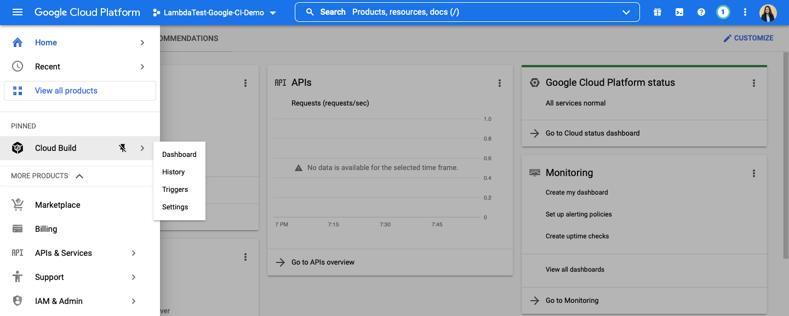Open the Google Cloud products grid icon

coord(657,11)
